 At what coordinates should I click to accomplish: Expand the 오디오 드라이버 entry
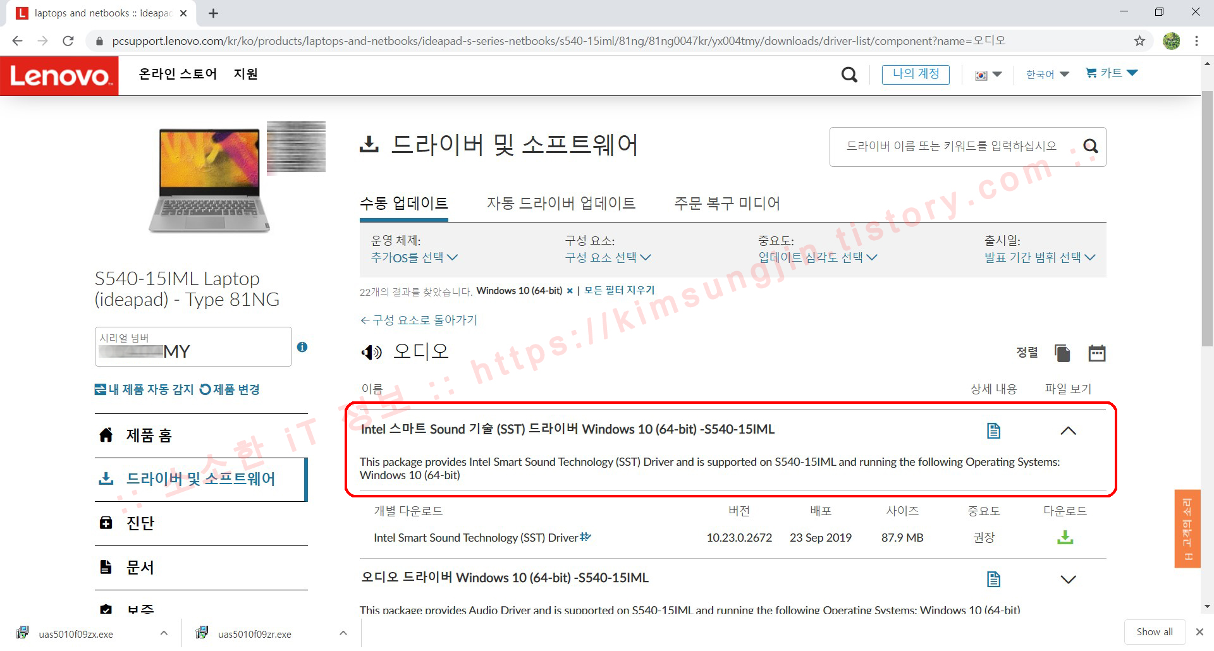[1068, 579]
